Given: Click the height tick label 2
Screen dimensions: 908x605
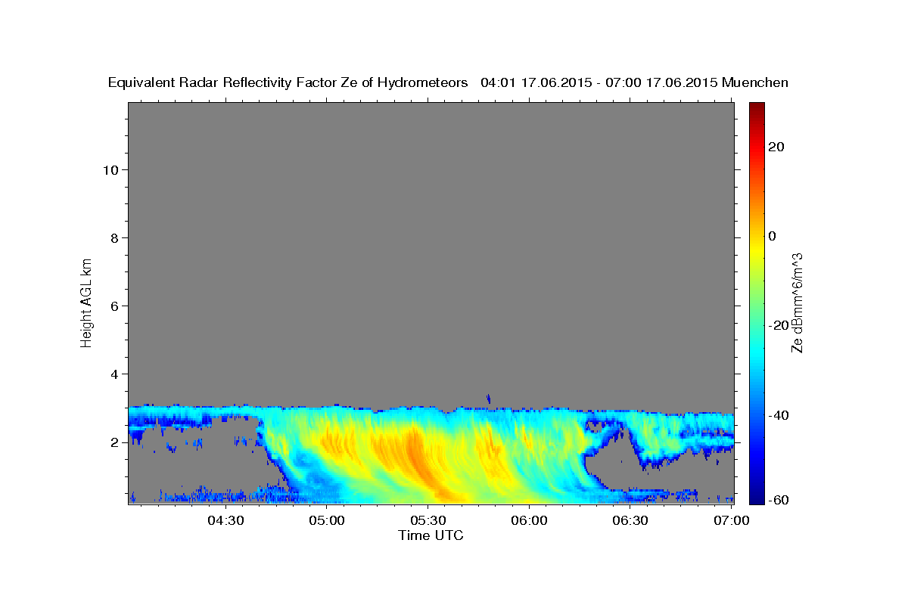Looking at the screenshot, I should pos(115,442).
